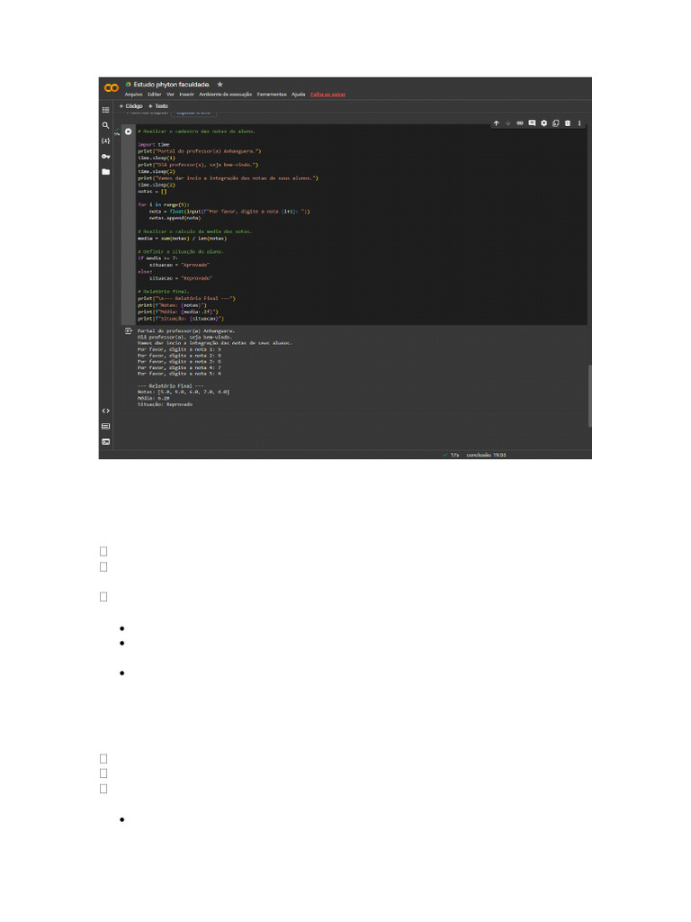Open the secrets key panel
Viewport: 691px width, 922px height.
(x=106, y=157)
